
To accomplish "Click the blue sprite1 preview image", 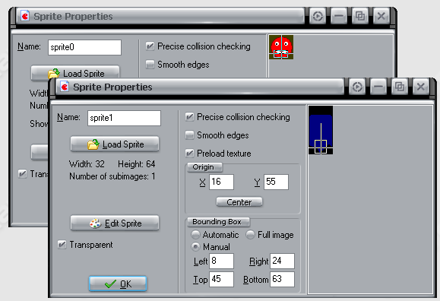I will 321,130.
